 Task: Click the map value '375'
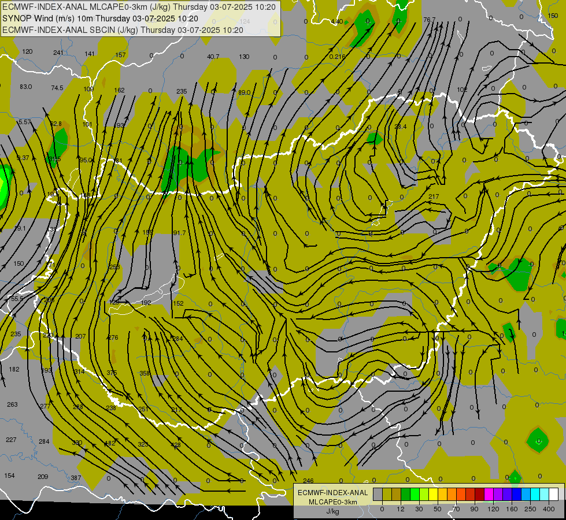click(112, 373)
